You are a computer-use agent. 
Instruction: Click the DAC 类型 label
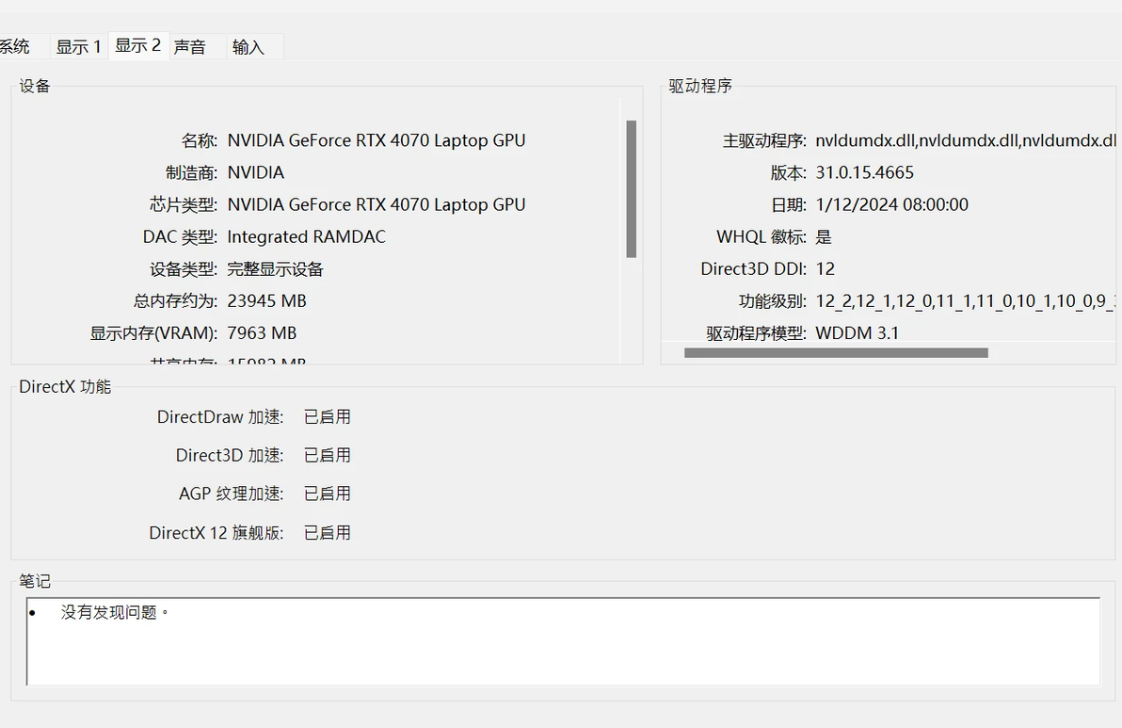tap(180, 237)
